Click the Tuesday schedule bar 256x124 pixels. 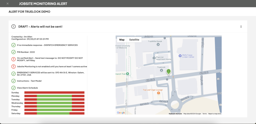(54, 99)
